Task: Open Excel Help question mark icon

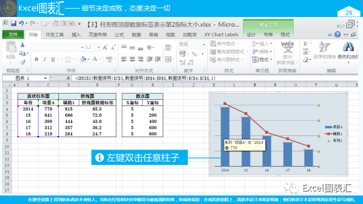Action: click(x=337, y=35)
